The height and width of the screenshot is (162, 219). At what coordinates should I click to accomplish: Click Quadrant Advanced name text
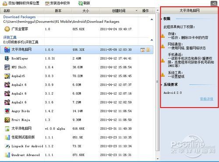coord(25,155)
